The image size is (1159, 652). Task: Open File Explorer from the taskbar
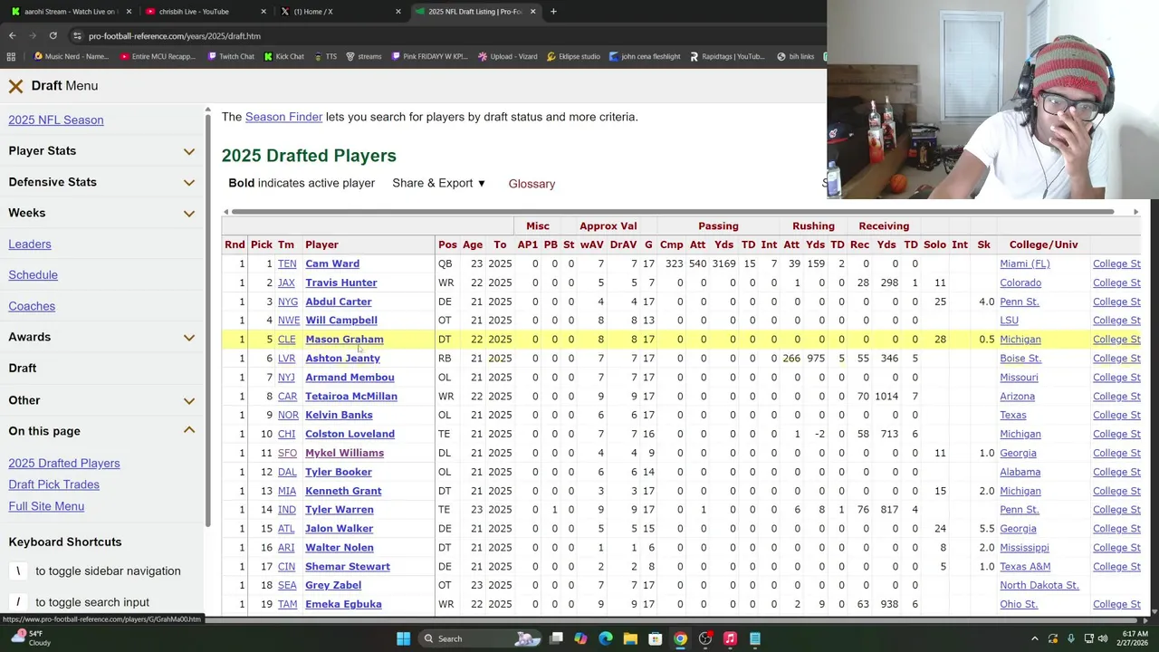pos(630,638)
